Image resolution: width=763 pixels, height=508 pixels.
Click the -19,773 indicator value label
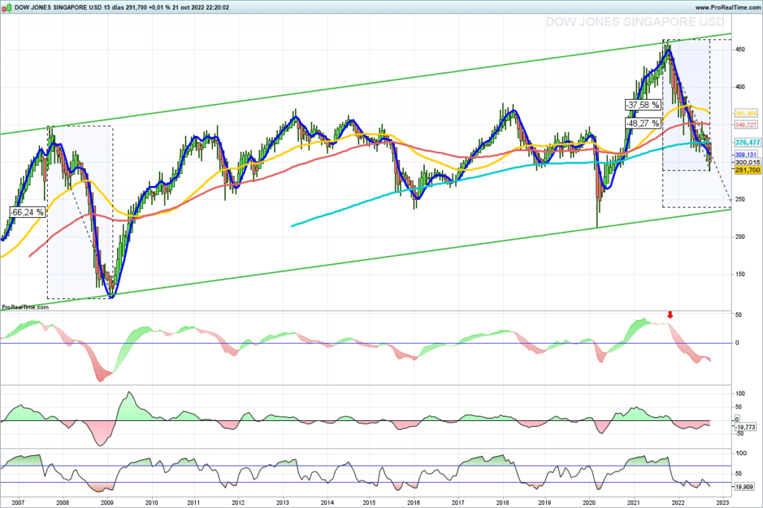click(745, 427)
